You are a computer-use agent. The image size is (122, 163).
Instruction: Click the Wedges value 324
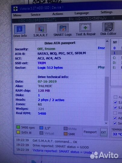(x=41, y=109)
